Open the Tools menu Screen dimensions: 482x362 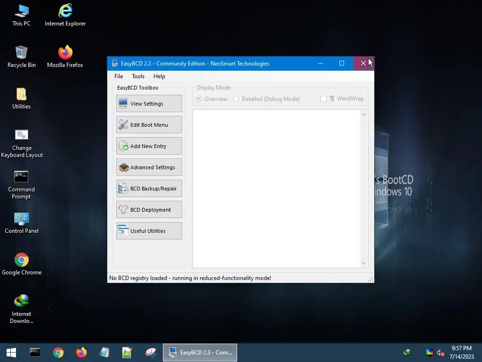pyautogui.click(x=138, y=76)
